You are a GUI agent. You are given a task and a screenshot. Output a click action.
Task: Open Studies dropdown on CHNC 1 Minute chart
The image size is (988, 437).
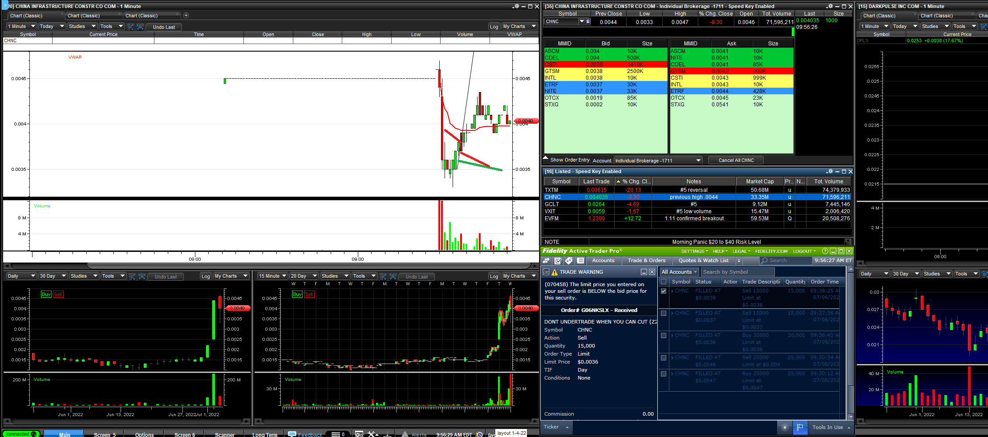click(82, 26)
